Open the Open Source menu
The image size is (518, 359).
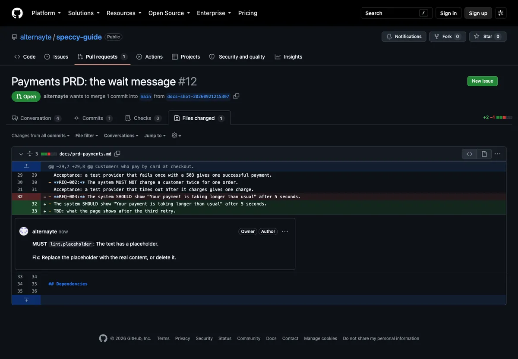pos(169,13)
